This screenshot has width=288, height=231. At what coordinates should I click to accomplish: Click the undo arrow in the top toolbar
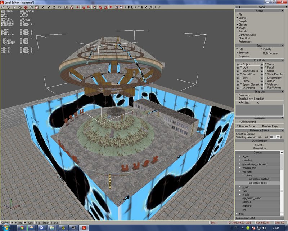coord(4,7)
